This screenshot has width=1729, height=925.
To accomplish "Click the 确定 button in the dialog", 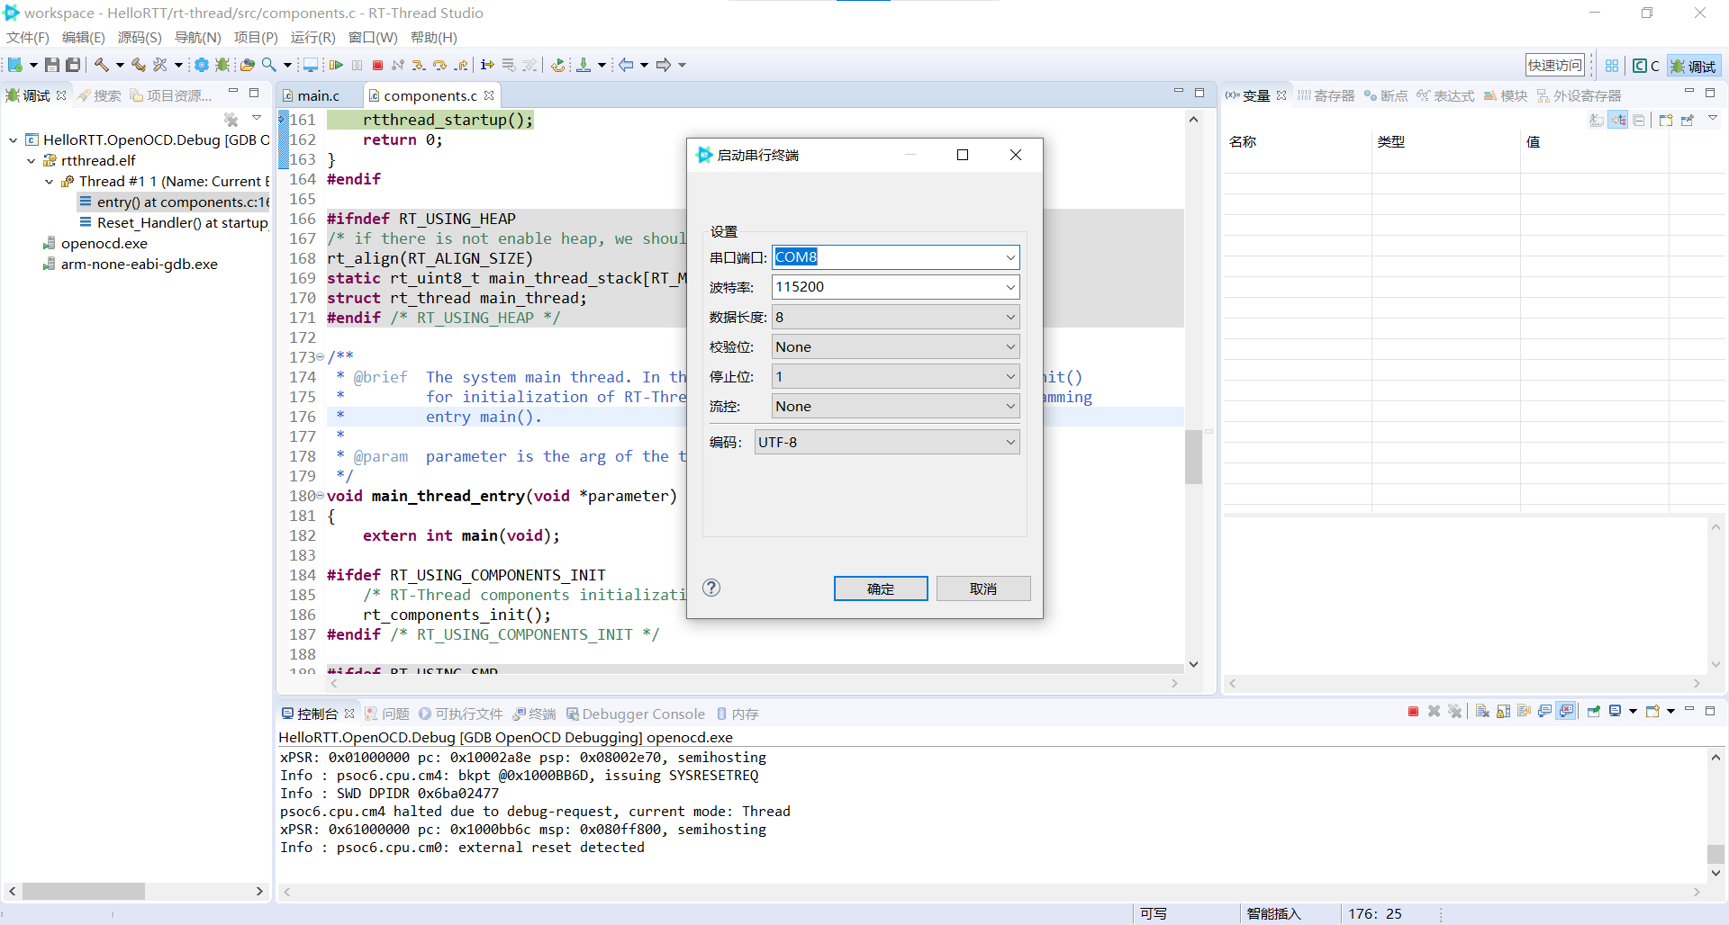I will tap(881, 588).
